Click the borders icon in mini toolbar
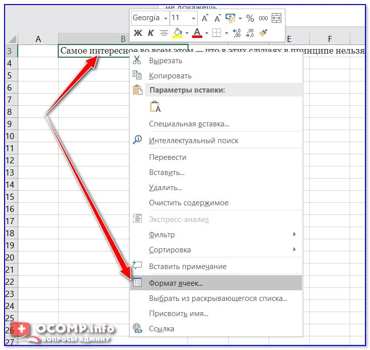This screenshot has height=350, width=370. 216,33
